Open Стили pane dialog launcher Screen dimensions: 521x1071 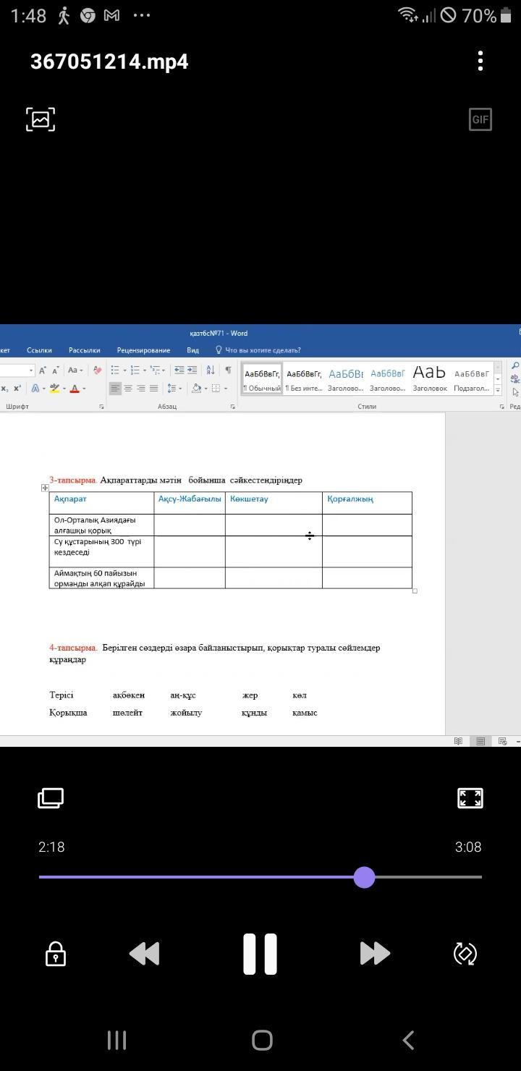[x=501, y=407]
